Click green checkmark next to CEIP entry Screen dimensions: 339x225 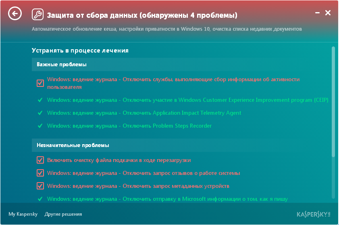pyautogui.click(x=40, y=100)
